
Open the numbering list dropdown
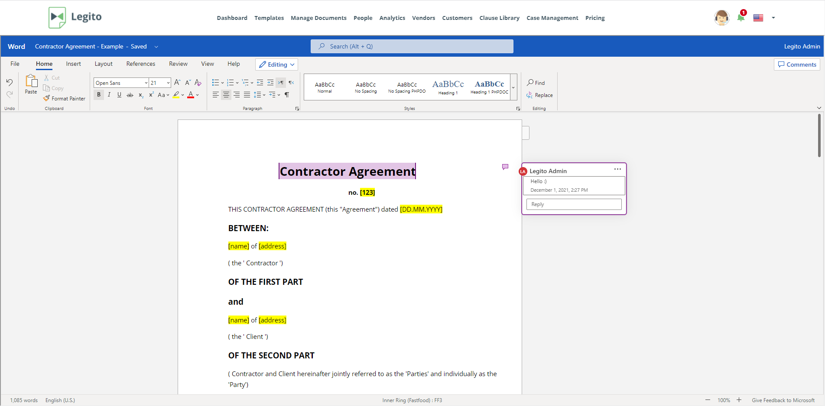click(x=237, y=82)
